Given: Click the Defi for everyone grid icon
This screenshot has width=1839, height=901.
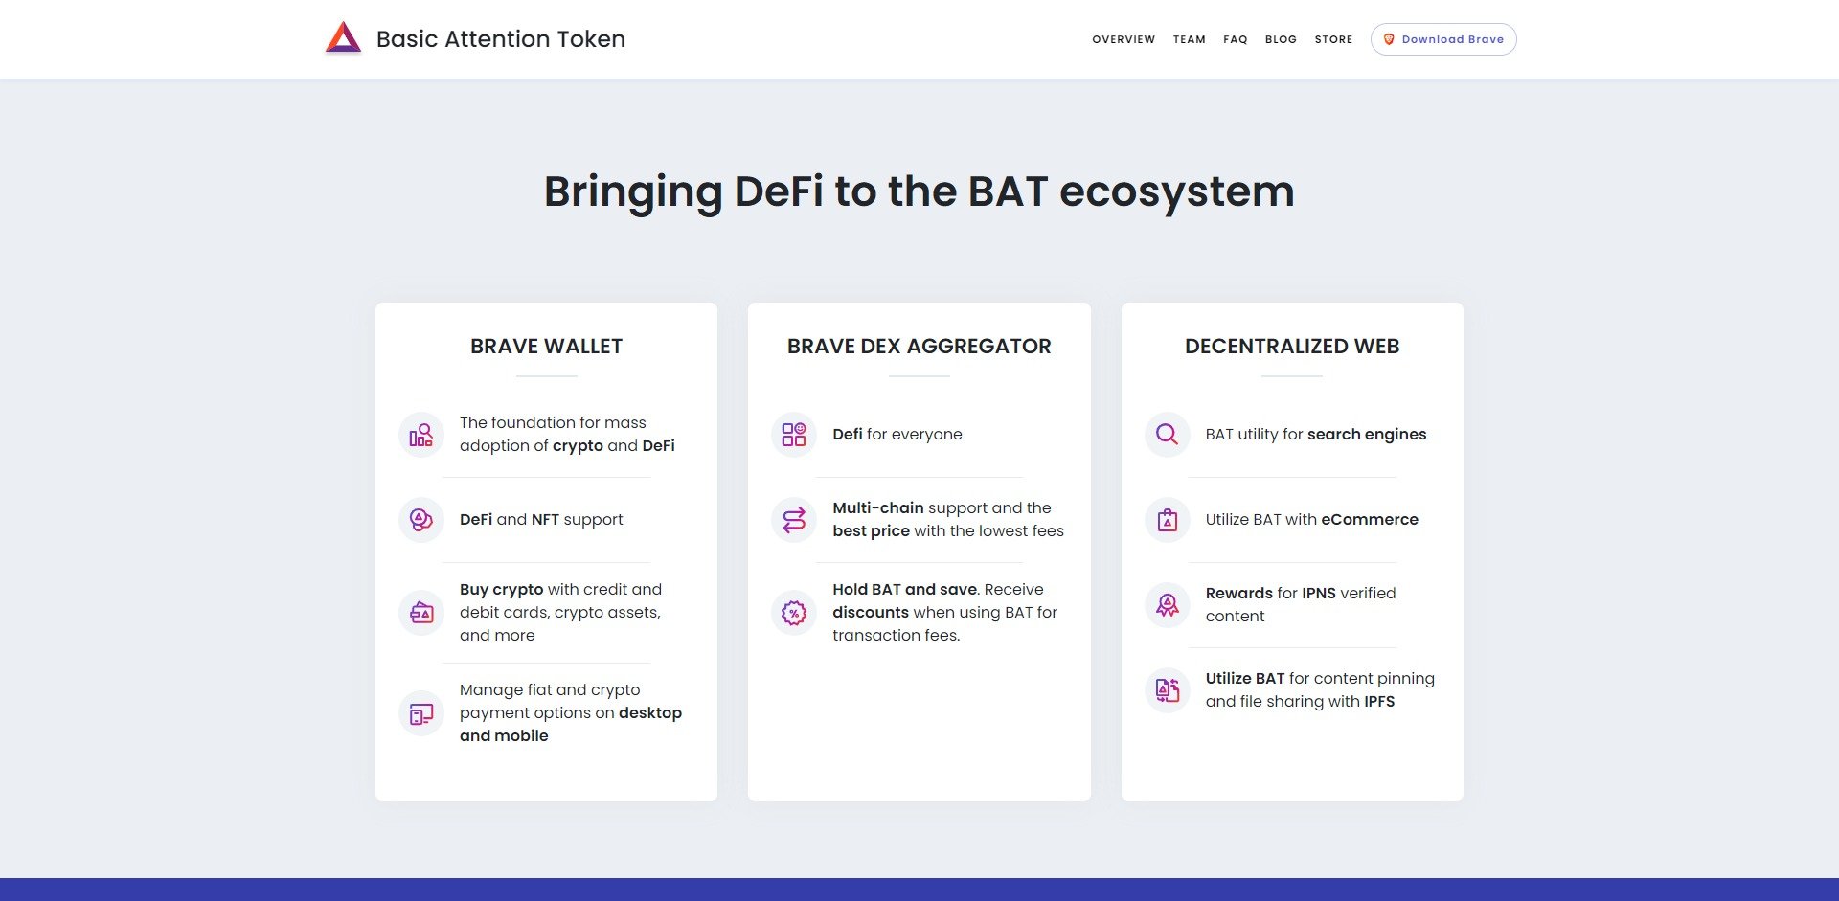Looking at the screenshot, I should [x=793, y=434].
